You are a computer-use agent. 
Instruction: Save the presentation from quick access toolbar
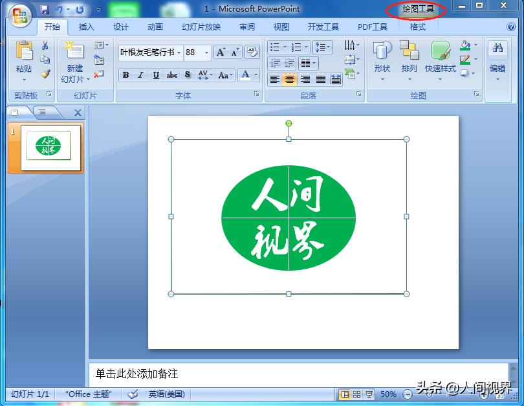click(x=45, y=10)
